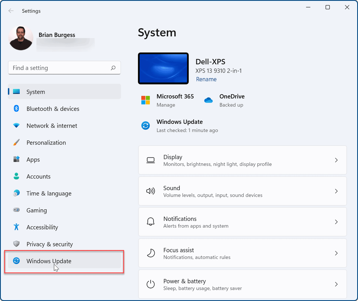The width and height of the screenshot is (358, 301).
Task: Select the System icon in the sidebar
Action: pos(16,92)
